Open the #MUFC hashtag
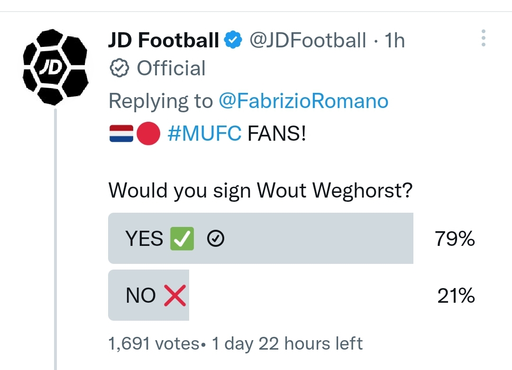The height and width of the screenshot is (370, 512). pos(205,135)
